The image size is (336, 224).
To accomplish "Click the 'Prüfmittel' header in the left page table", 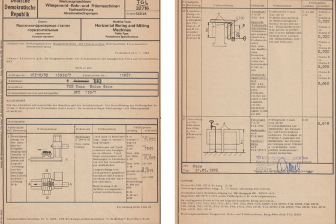I will pyautogui.click(x=83, y=129).
